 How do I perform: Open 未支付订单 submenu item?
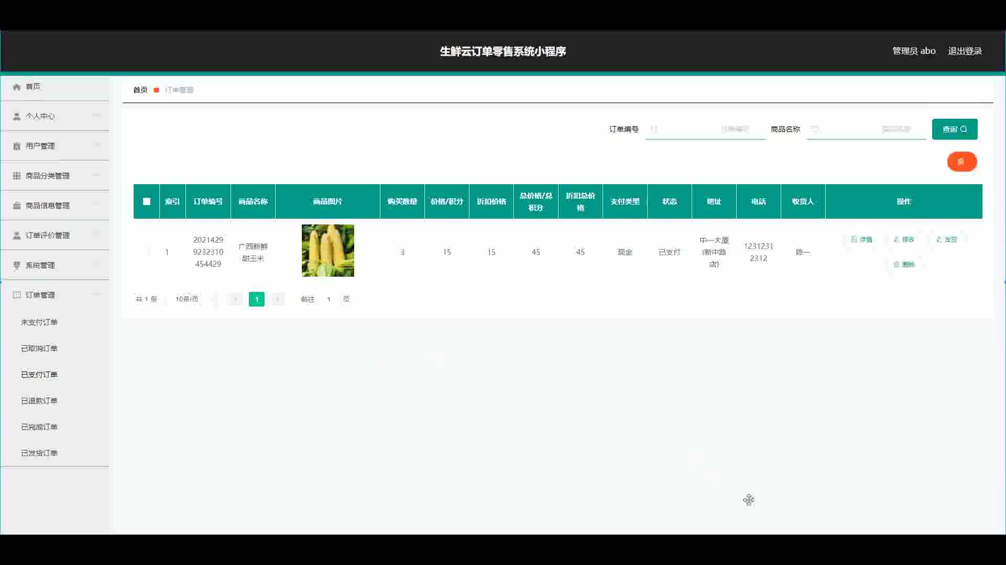pyautogui.click(x=39, y=322)
